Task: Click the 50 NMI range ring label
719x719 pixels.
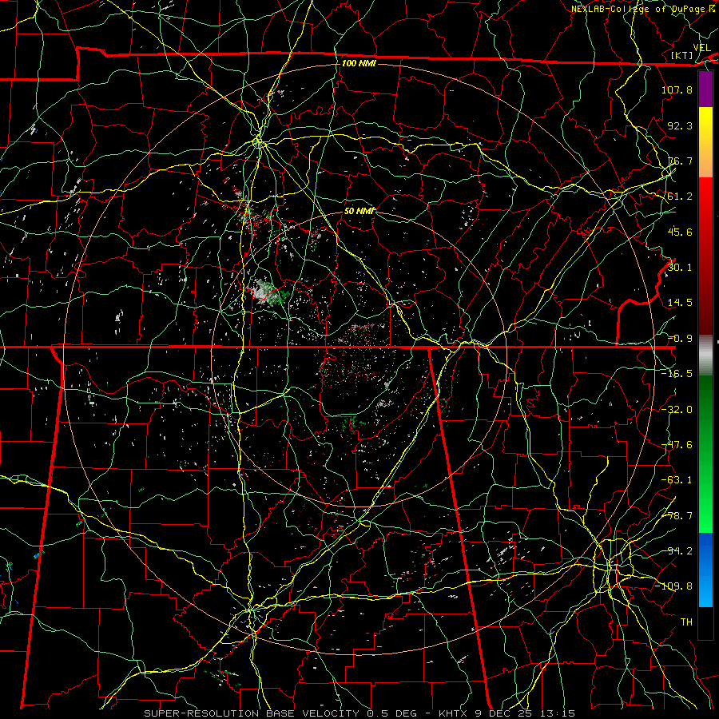Action: [359, 211]
